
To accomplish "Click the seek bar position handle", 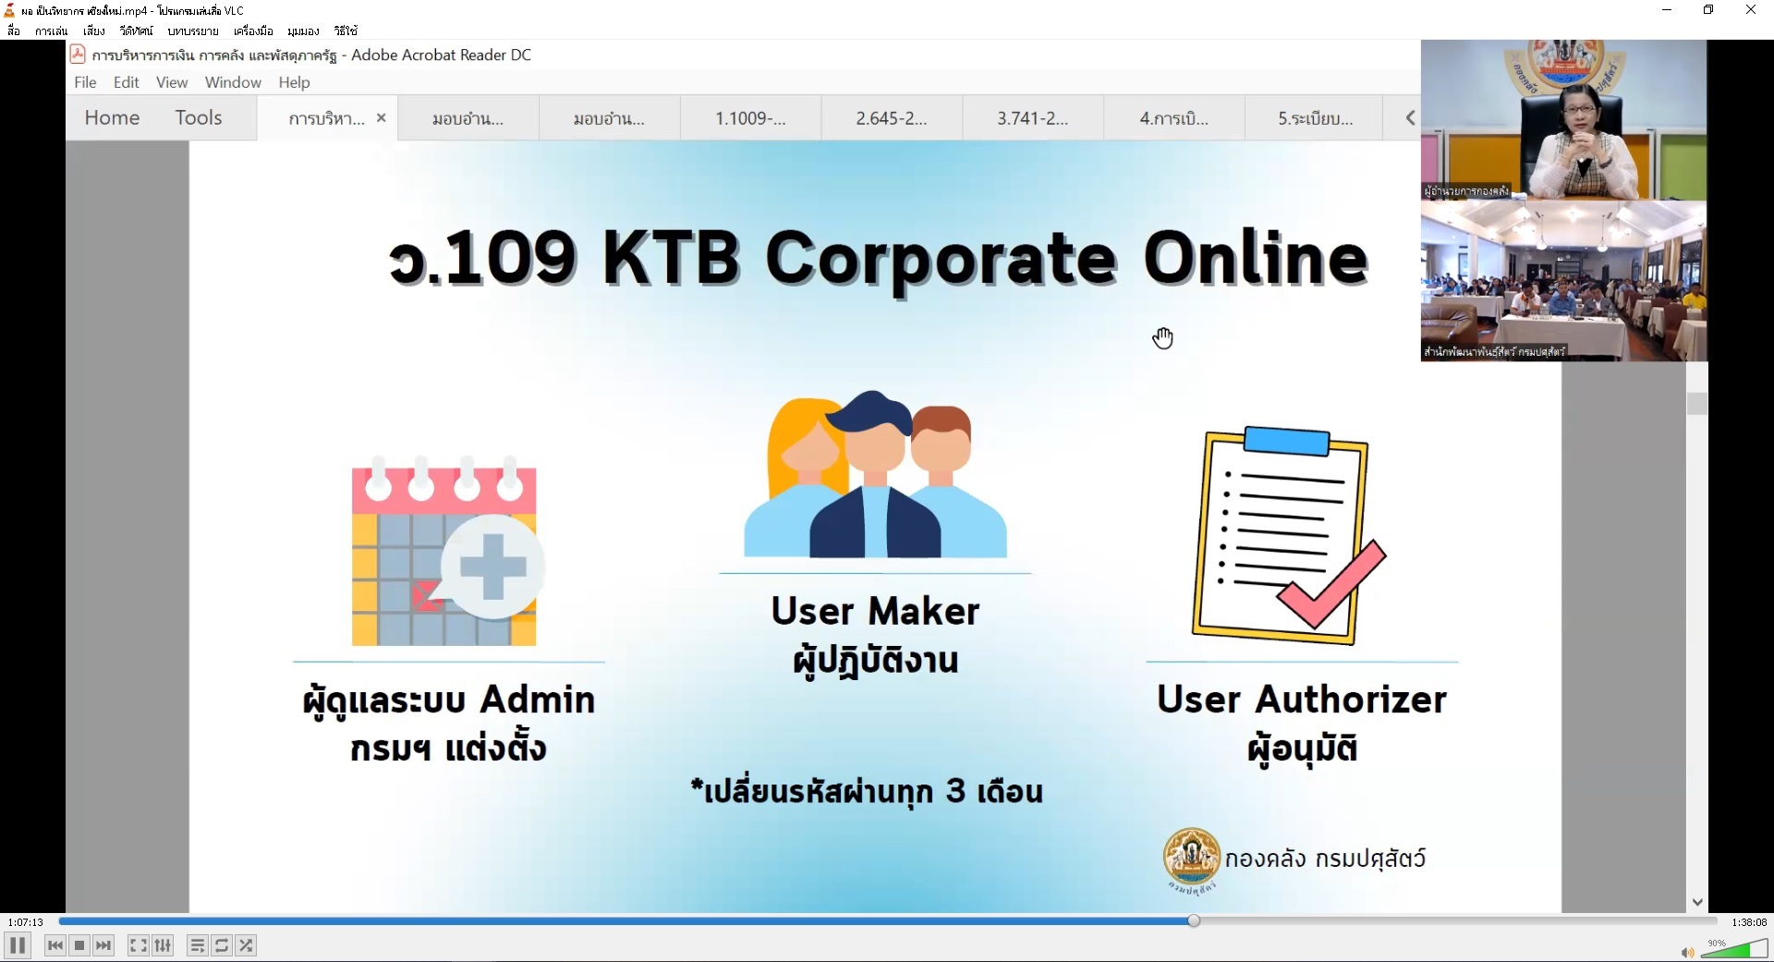I will (1194, 920).
